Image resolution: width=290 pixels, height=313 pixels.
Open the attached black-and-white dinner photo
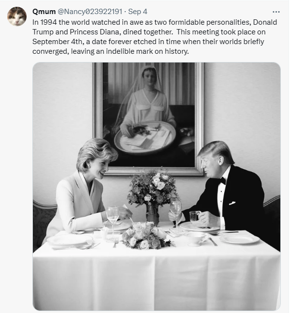[x=156, y=186]
